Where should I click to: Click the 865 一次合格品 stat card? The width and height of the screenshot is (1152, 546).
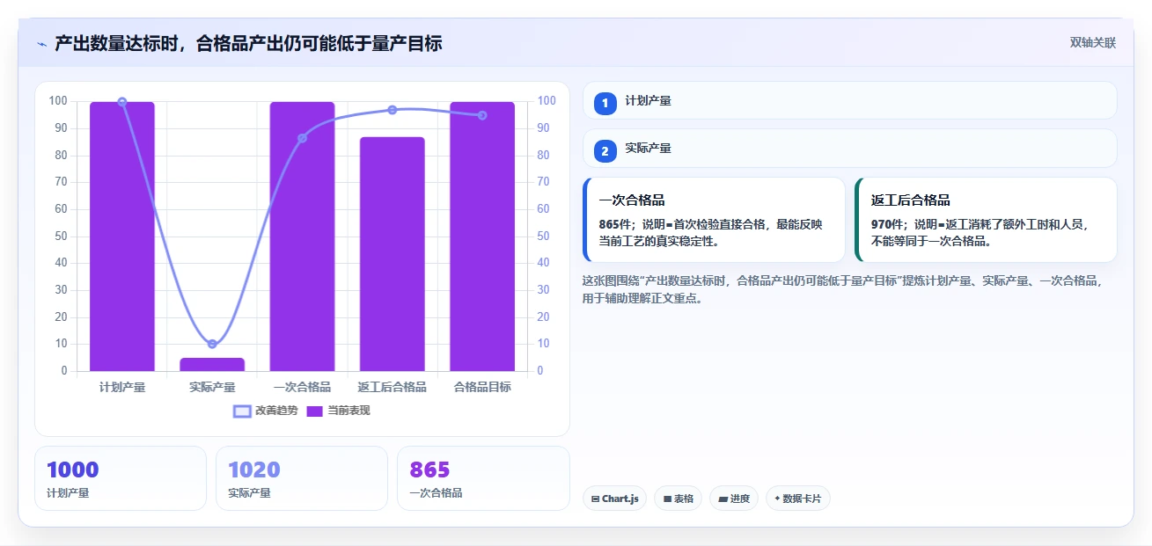(483, 478)
